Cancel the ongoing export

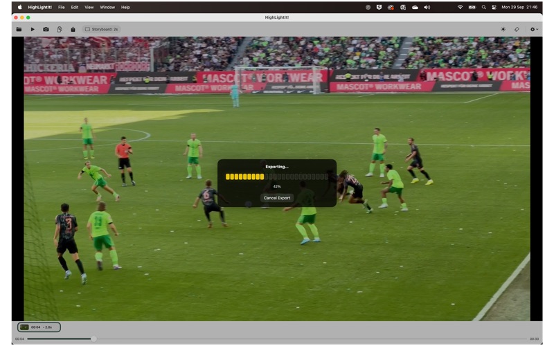[276, 198]
